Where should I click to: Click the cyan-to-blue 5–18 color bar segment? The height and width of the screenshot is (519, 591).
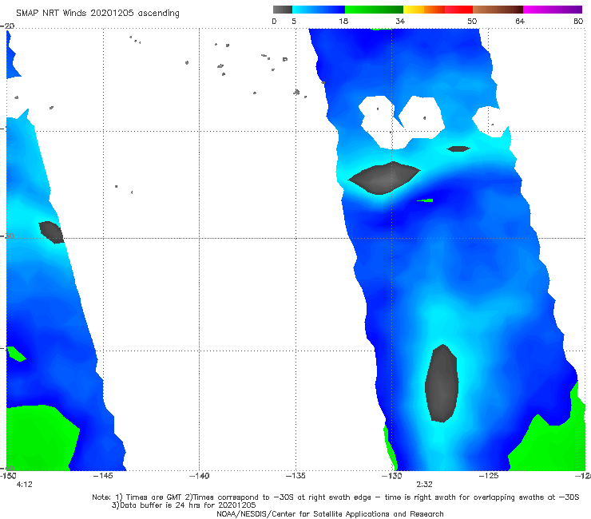(x=319, y=10)
